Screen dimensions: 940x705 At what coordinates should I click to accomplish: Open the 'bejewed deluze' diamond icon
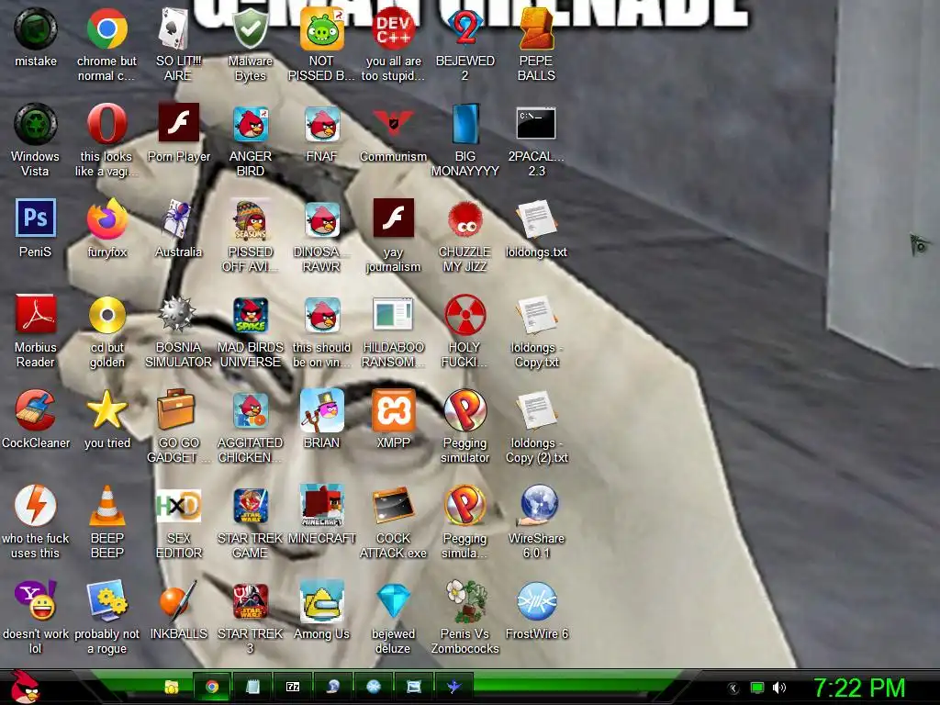pyautogui.click(x=393, y=600)
